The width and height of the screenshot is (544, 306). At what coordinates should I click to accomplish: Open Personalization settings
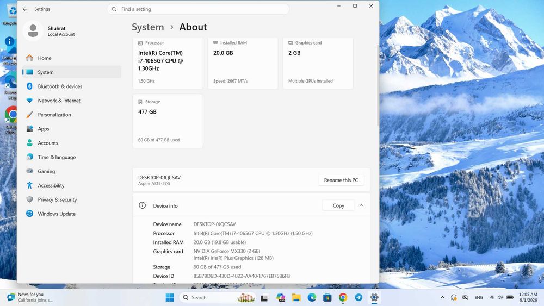(72, 115)
